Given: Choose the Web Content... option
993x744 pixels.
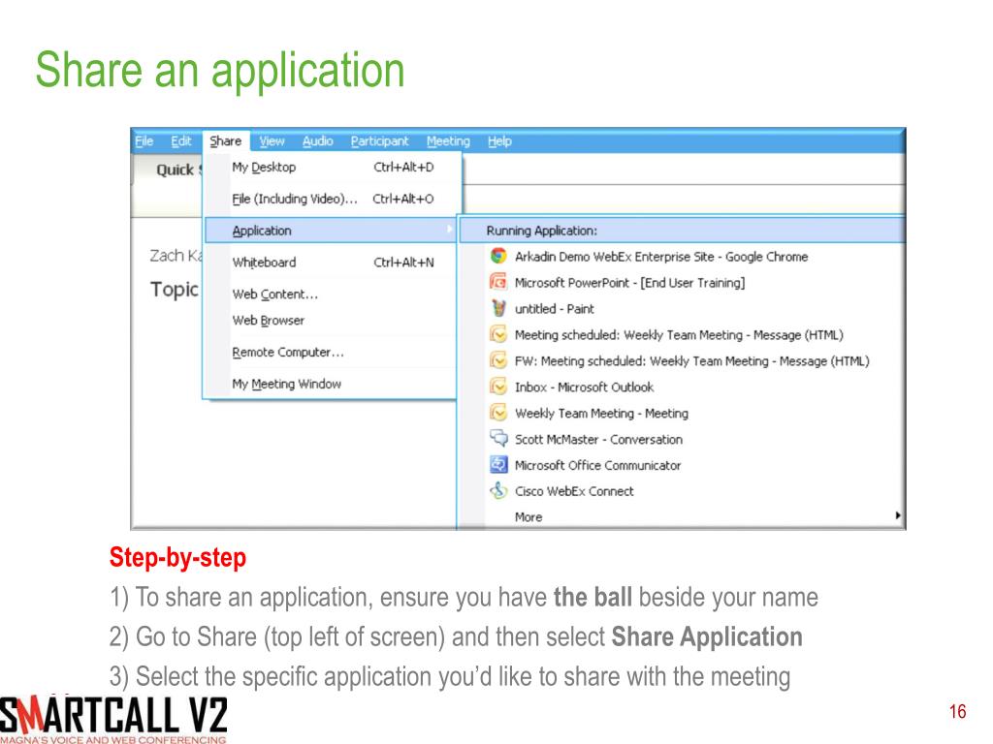Looking at the screenshot, I should [333, 294].
